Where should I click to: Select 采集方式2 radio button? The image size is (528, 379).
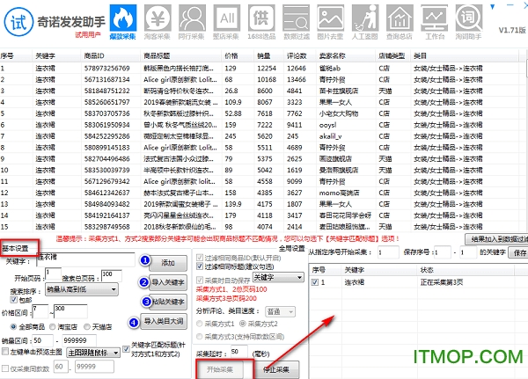[x=243, y=324]
